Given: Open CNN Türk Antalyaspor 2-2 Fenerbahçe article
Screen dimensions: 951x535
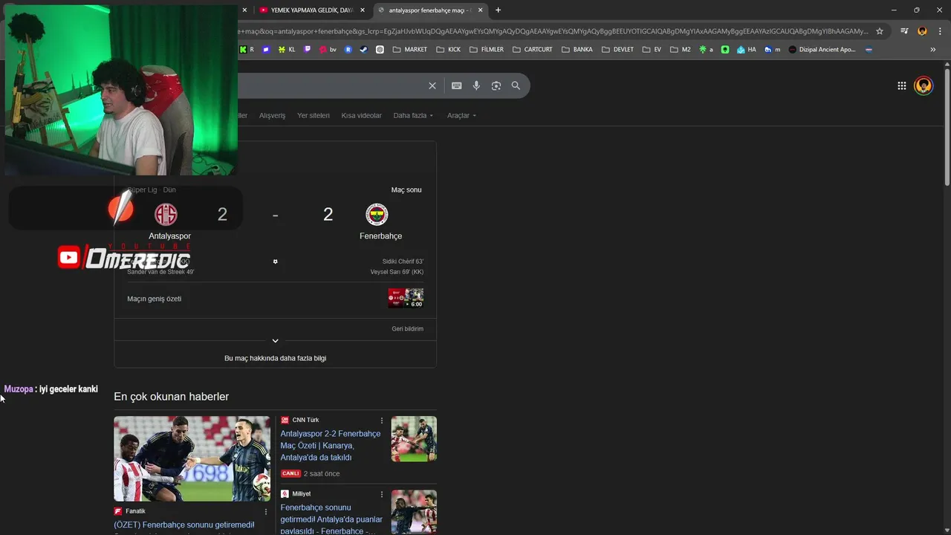Looking at the screenshot, I should coord(331,446).
